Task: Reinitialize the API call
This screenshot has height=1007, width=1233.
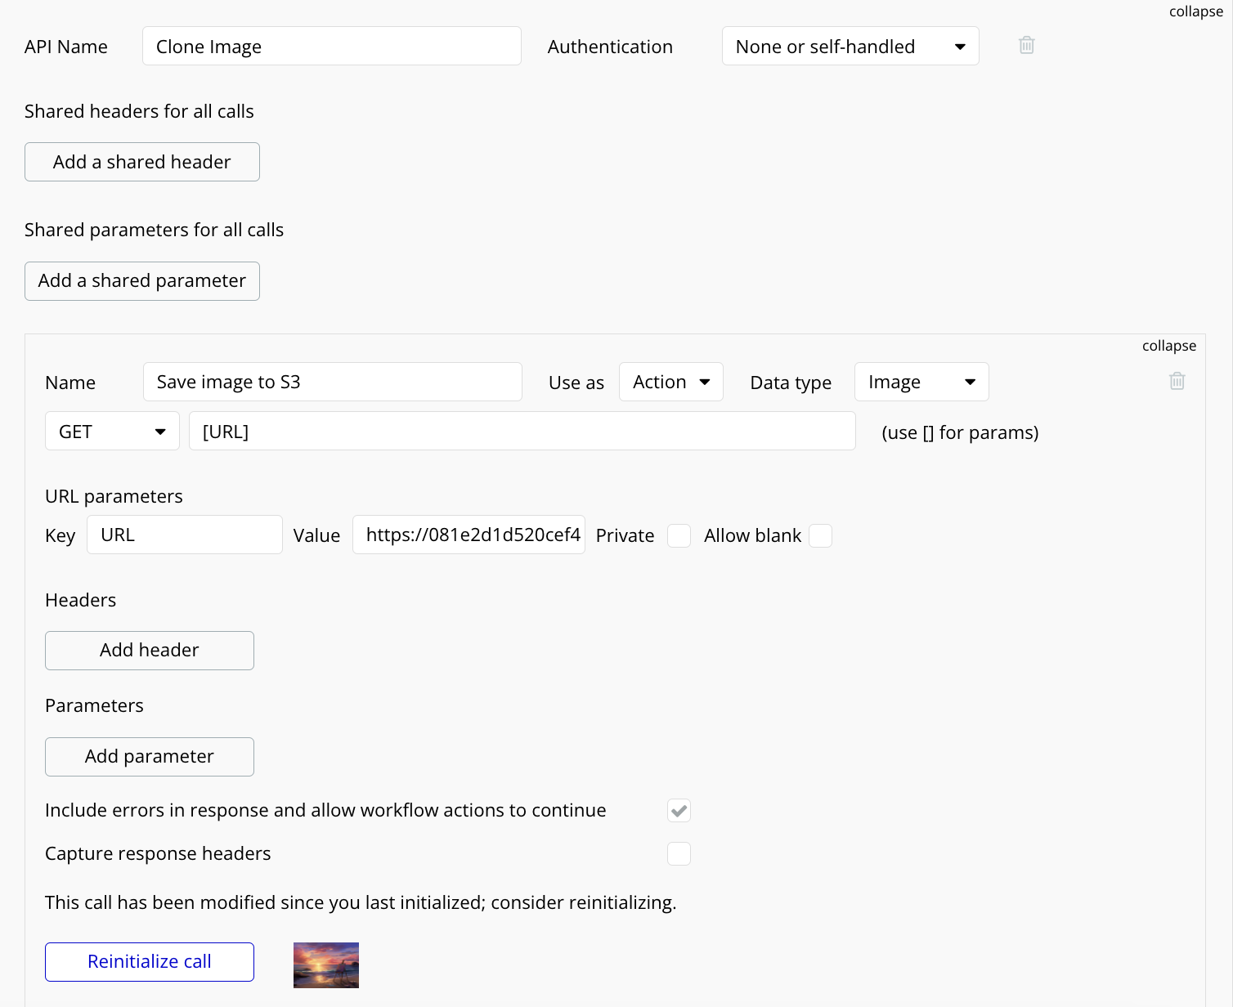Action: pos(150,962)
